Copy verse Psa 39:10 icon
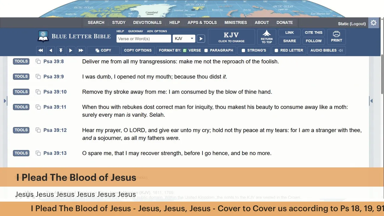 click(38, 92)
